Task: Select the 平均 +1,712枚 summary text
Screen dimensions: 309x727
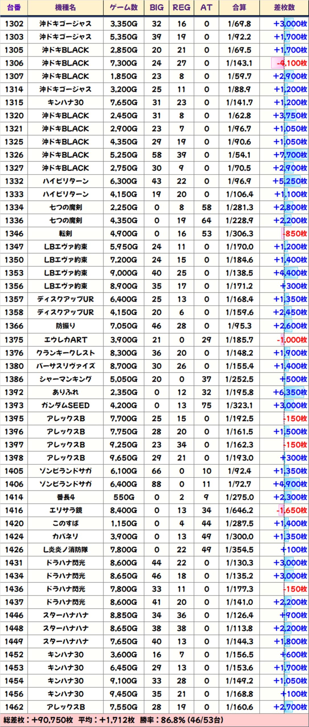Action: click(x=106, y=720)
